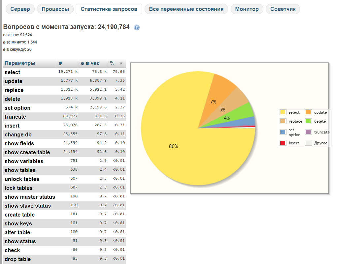Select the Статистика запросов tab
Image resolution: width=338 pixels, height=264 pixels.
109,9
